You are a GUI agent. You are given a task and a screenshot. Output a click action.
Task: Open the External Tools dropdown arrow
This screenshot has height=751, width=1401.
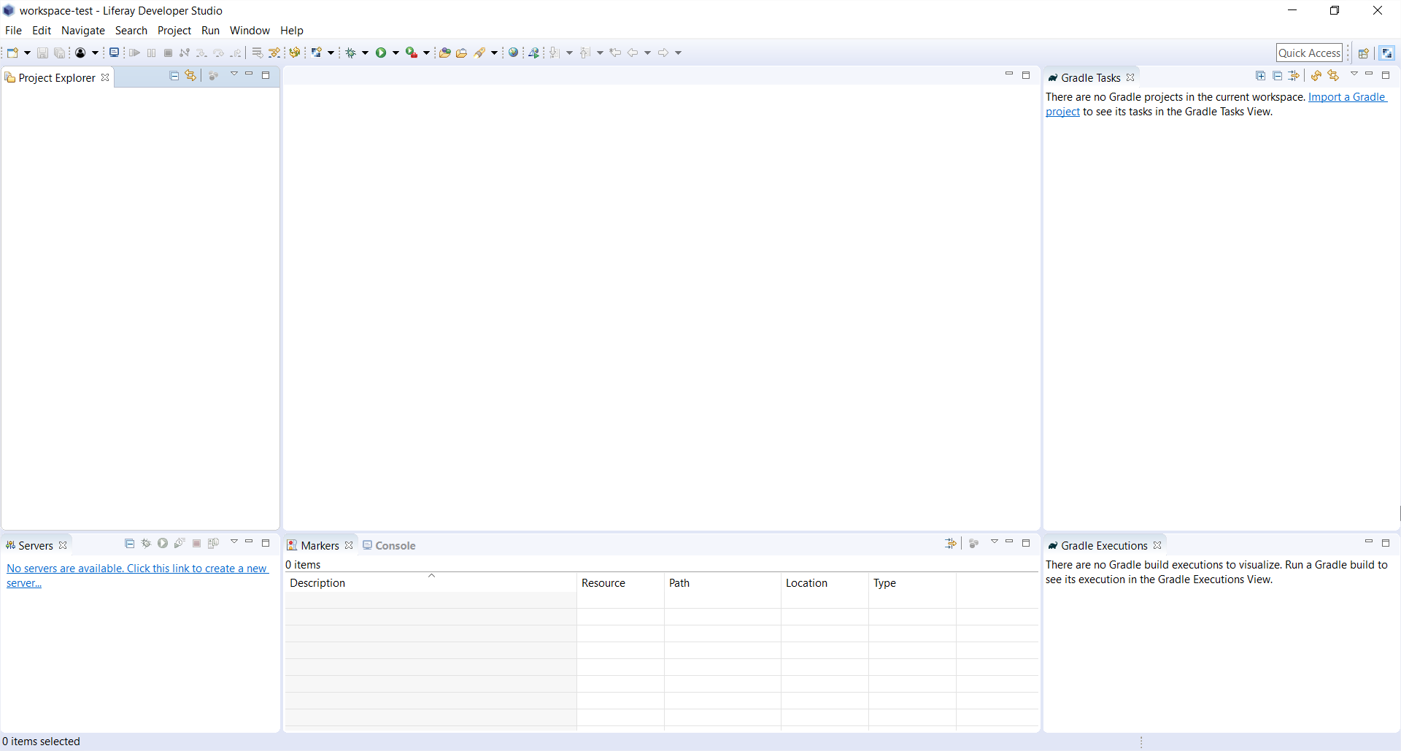(x=426, y=53)
